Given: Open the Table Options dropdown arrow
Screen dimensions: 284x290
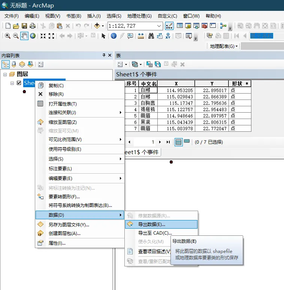Looking at the screenshot, I should tap(126, 64).
